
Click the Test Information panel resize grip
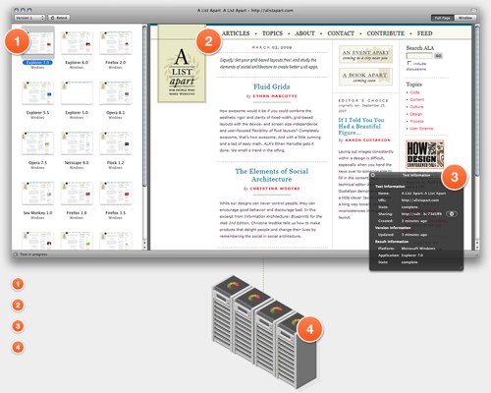pos(461,268)
